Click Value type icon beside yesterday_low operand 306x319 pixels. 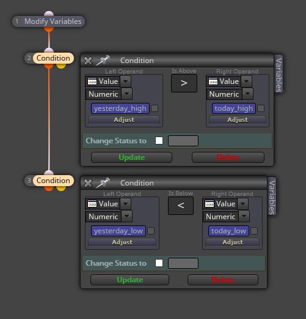[x=92, y=204]
